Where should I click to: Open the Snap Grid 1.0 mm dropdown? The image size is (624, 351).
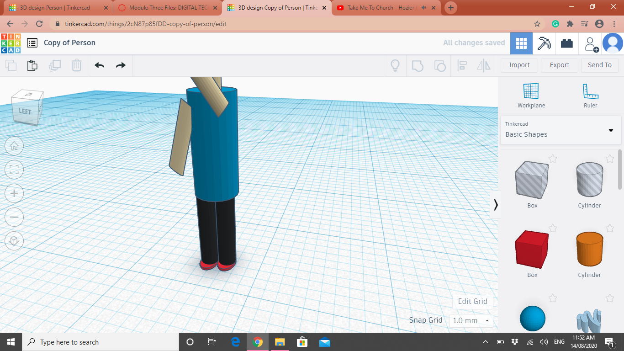471,320
